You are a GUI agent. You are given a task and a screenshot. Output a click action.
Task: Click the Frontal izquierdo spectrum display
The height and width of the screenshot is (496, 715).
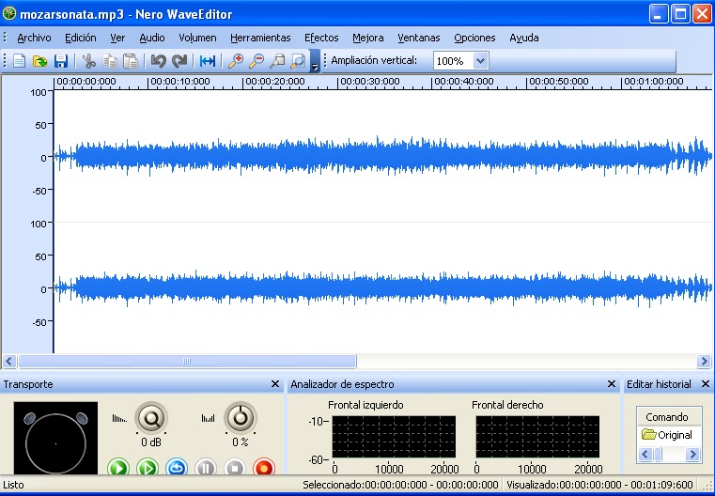point(394,437)
